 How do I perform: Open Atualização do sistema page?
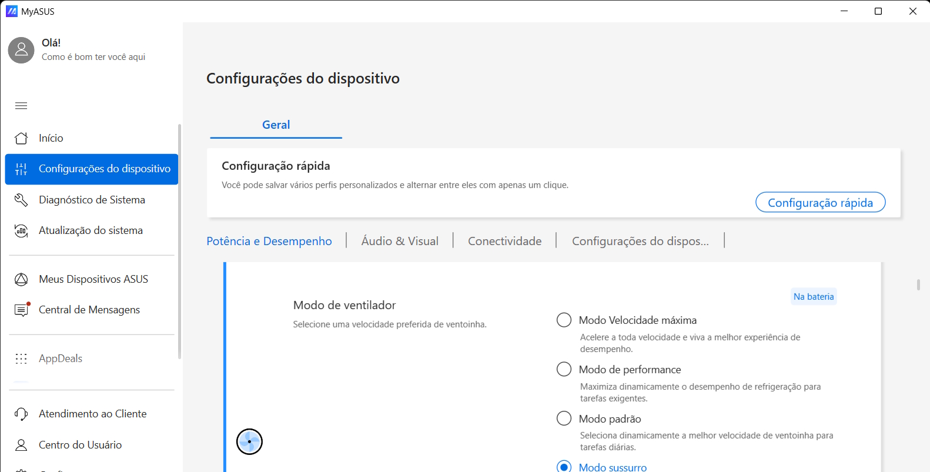point(91,230)
